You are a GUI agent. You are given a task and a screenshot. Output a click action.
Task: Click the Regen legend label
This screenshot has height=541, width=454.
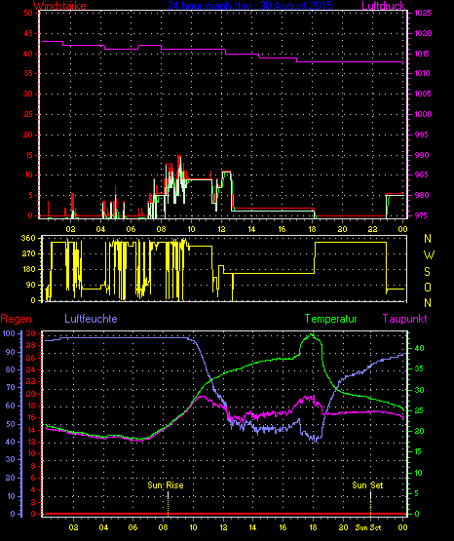pos(16,319)
